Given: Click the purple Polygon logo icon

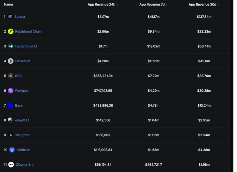Looking at the screenshot, I should (x=10, y=91).
